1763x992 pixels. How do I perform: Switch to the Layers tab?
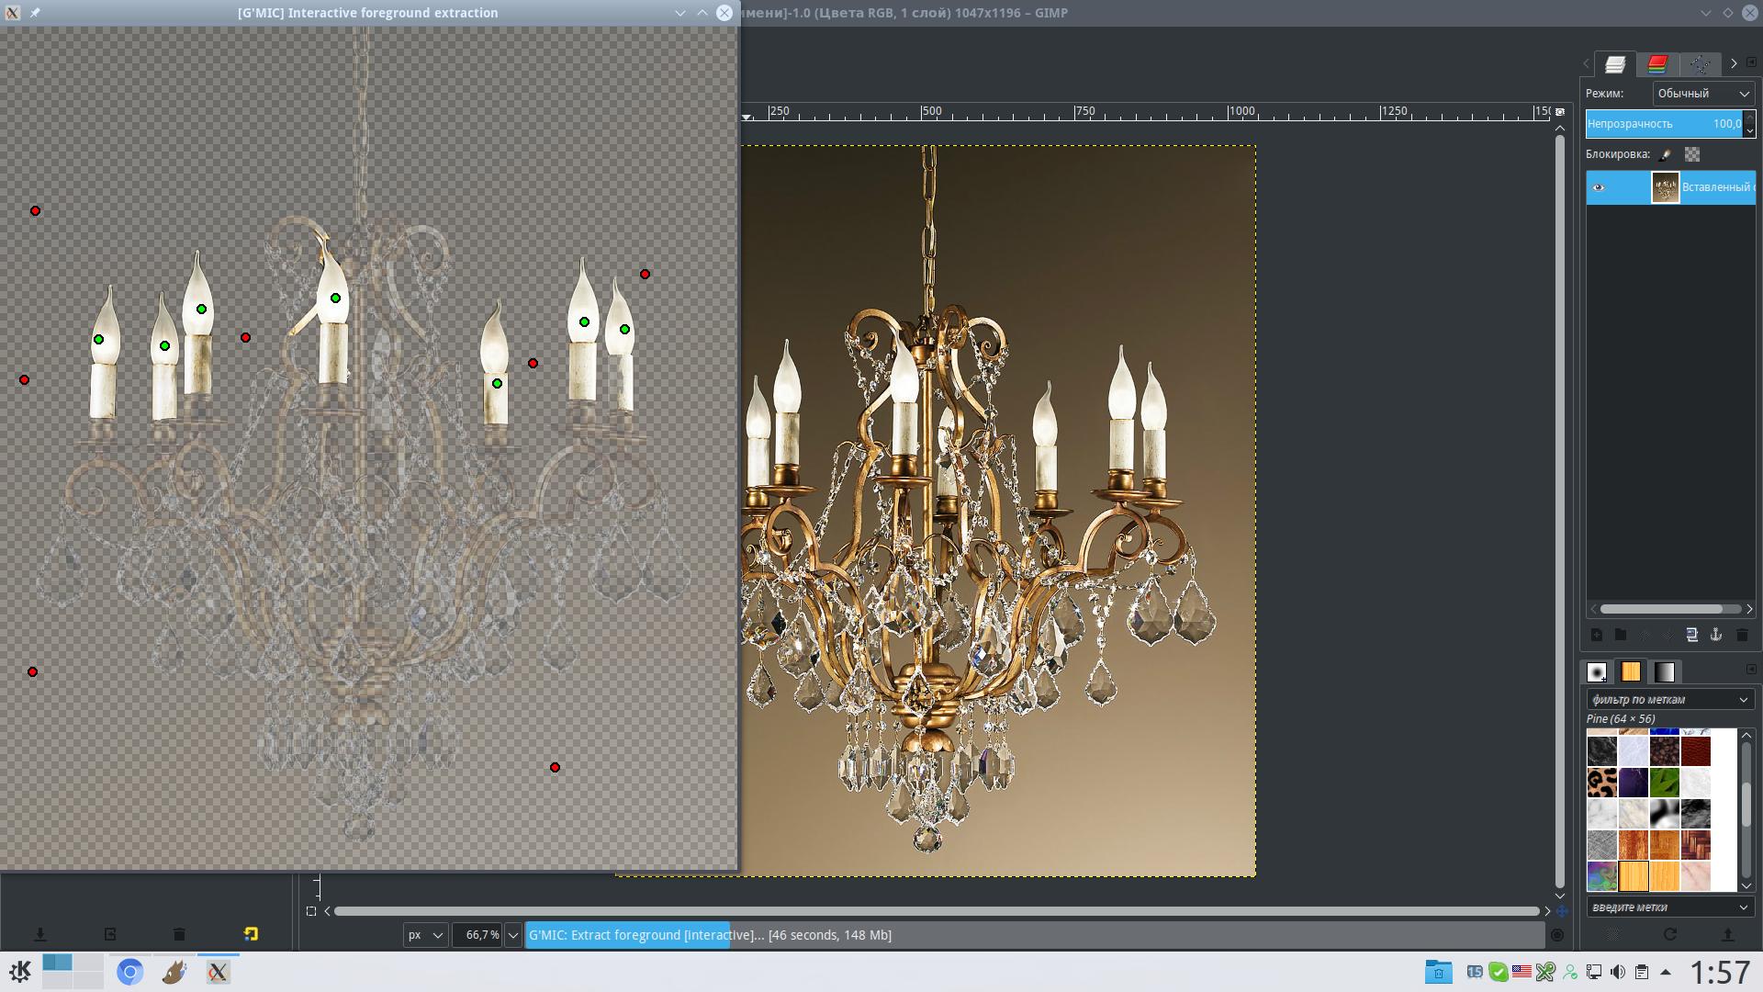[1615, 63]
